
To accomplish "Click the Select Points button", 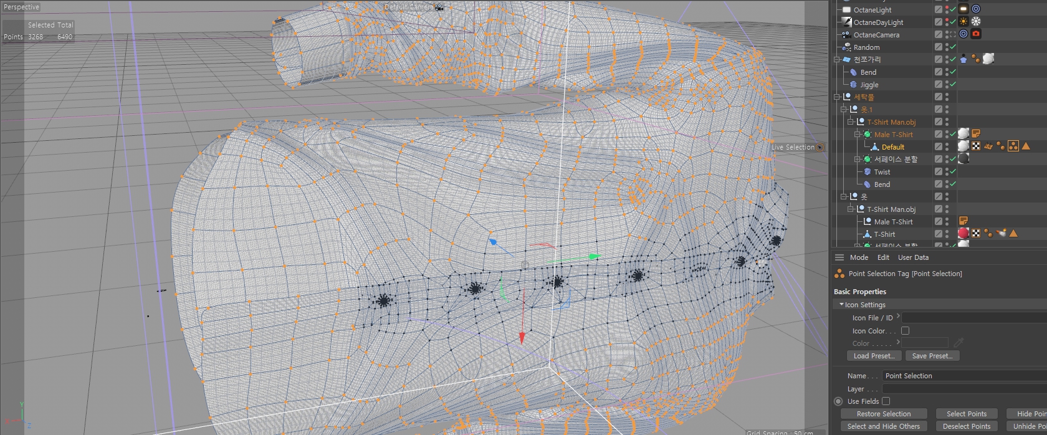I will click(967, 414).
